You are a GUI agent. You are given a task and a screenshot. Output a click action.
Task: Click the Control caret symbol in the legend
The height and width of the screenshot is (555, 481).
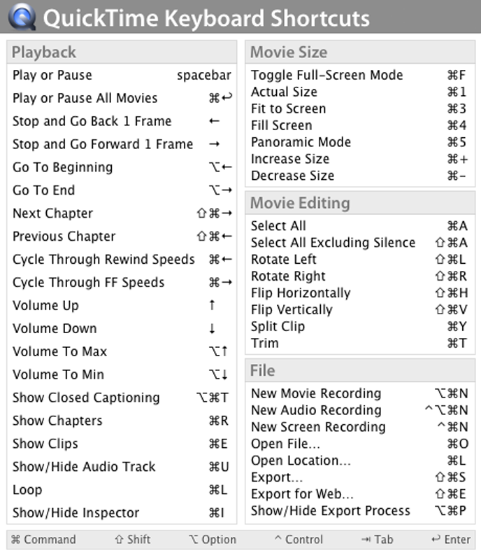coord(278,540)
